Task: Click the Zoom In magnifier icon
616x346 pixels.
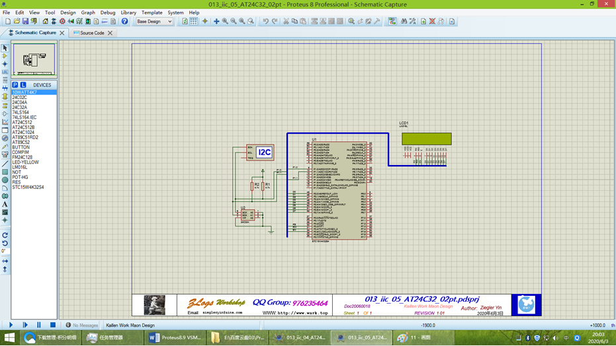Action: [225, 21]
